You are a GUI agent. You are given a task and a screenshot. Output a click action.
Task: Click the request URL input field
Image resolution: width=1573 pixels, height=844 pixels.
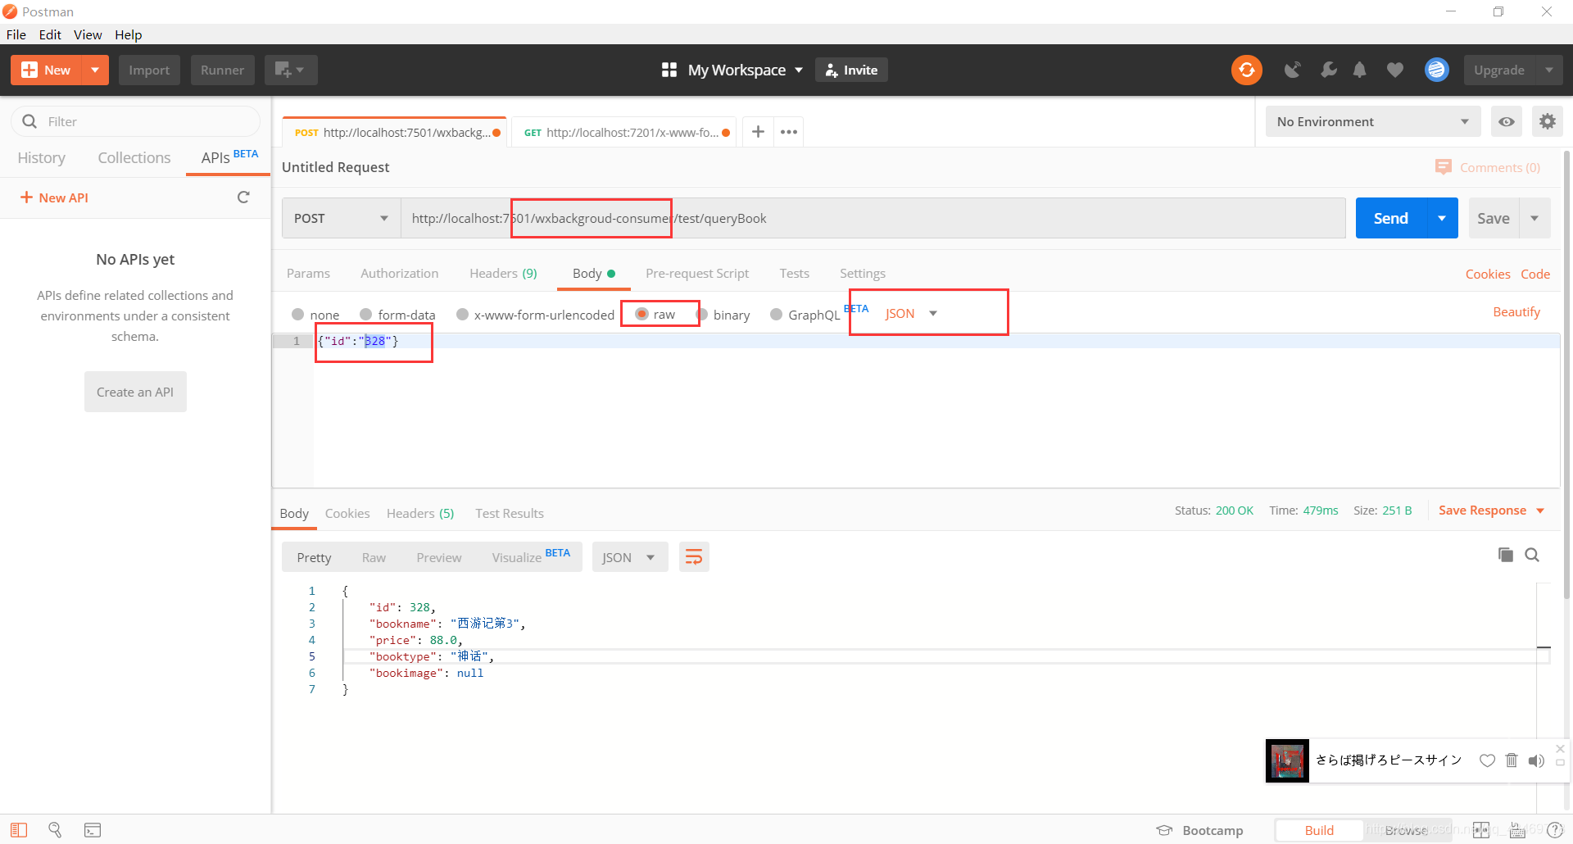pyautogui.click(x=873, y=218)
